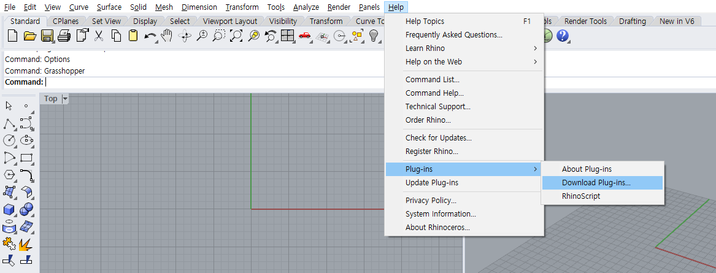Choose About Plug-ins from the submenu
This screenshot has height=273, width=716.
pyautogui.click(x=602, y=169)
